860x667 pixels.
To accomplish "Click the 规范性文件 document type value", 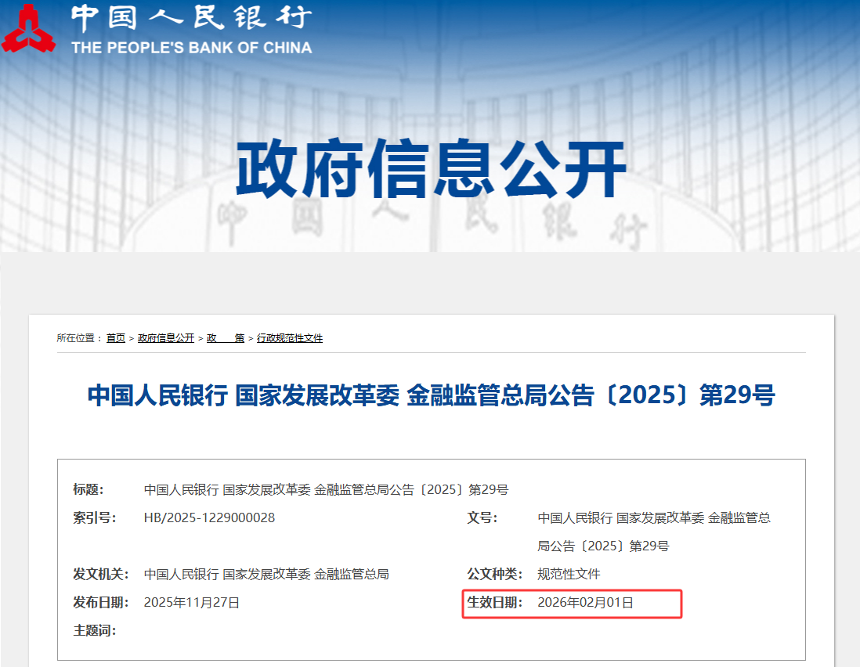I will point(569,575).
